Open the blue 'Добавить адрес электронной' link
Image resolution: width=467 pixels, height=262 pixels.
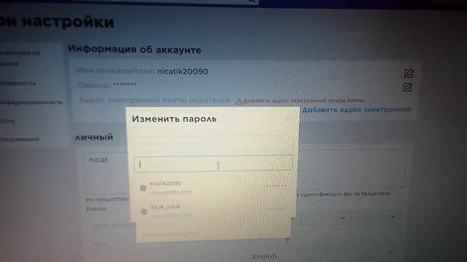[x=356, y=110]
